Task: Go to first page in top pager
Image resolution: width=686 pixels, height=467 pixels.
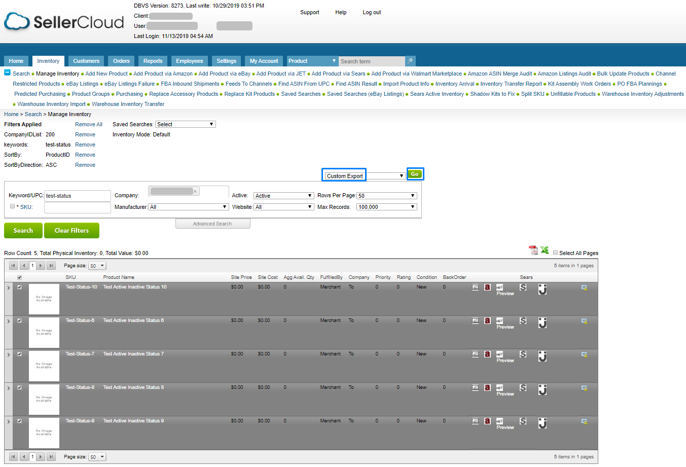Action: point(13,266)
